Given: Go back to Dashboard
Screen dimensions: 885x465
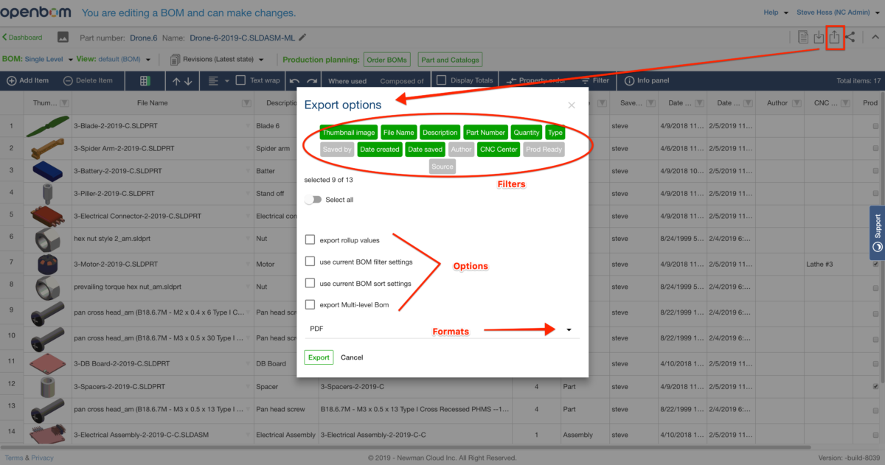Looking at the screenshot, I should (x=22, y=37).
